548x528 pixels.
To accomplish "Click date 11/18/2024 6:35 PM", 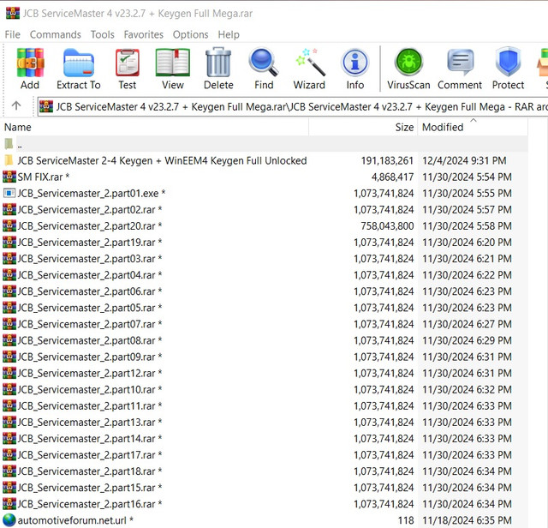I will pos(467,520).
